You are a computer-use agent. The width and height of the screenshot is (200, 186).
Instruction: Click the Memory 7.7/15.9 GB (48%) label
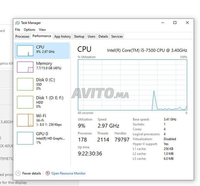click(49, 65)
